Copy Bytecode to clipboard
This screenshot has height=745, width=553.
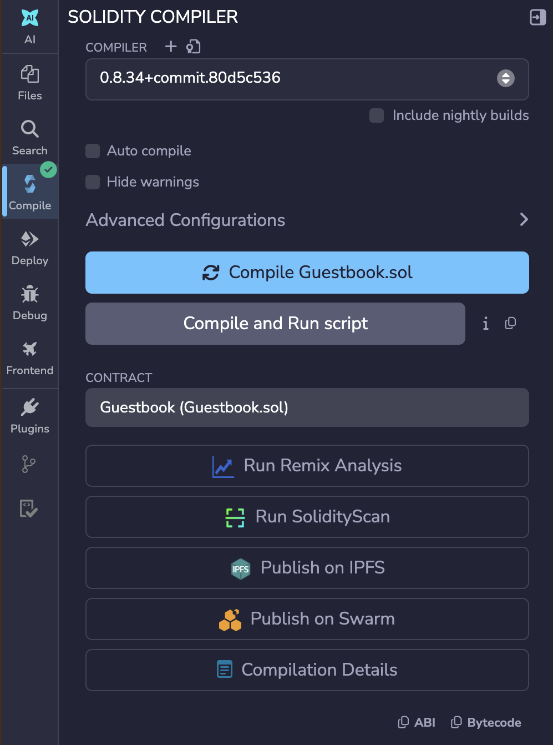pos(486,722)
